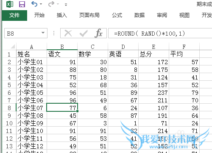The image size is (212, 153).
Task: Click the 总分 header cell
Action: (x=153, y=54)
